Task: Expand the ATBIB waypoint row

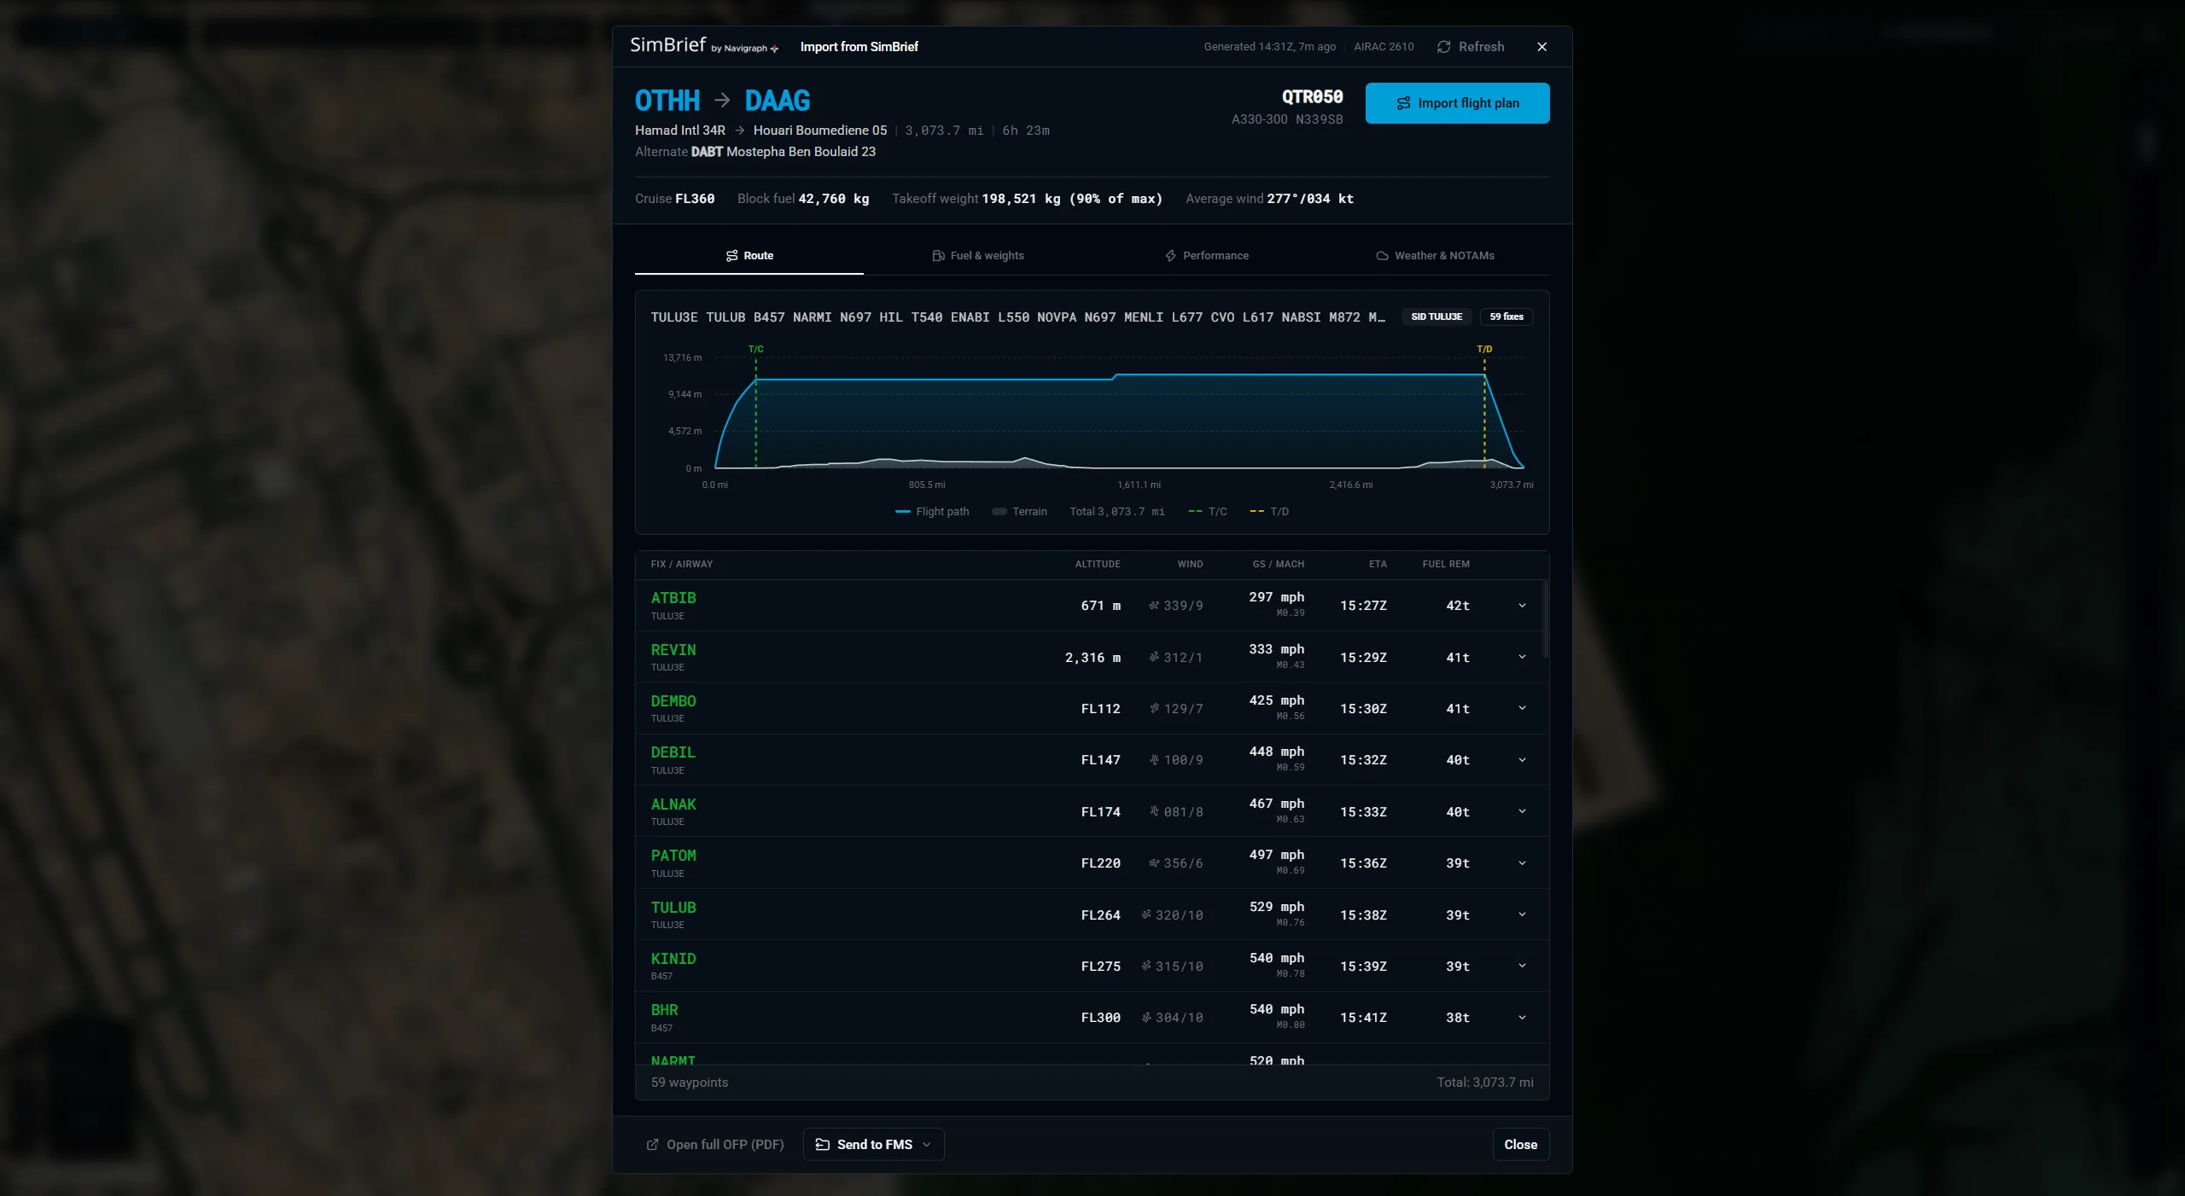Action: click(1522, 606)
